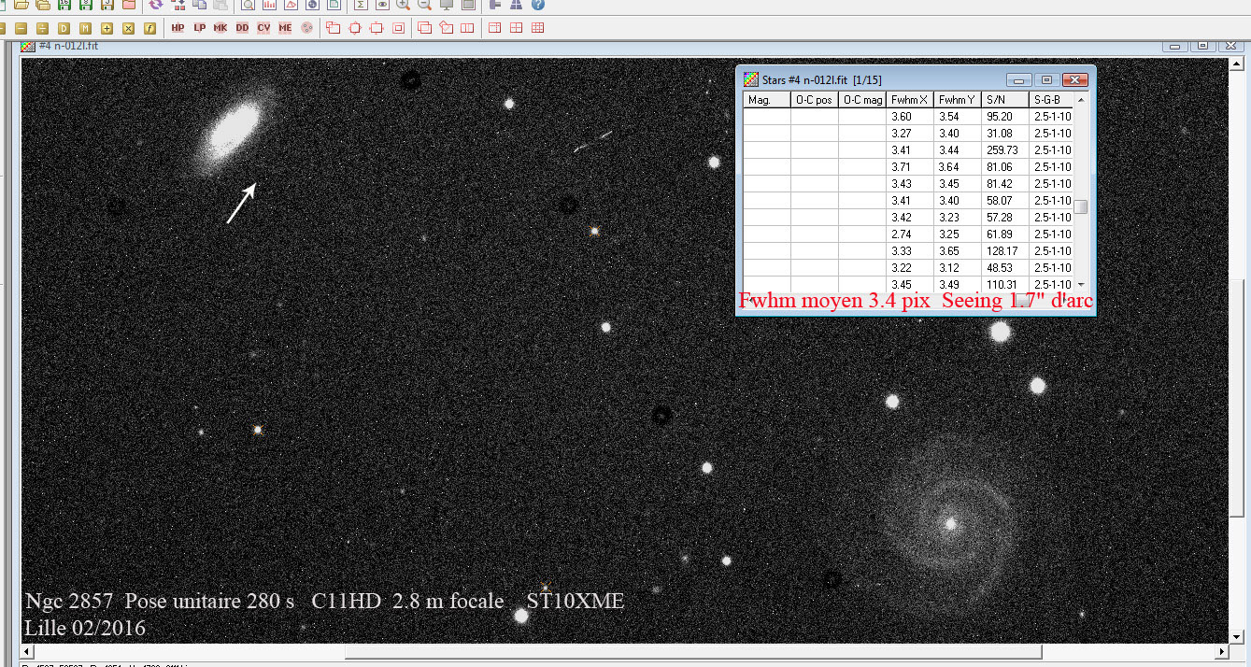
Task: Click the red side-by-side tile icon
Action: point(467,28)
